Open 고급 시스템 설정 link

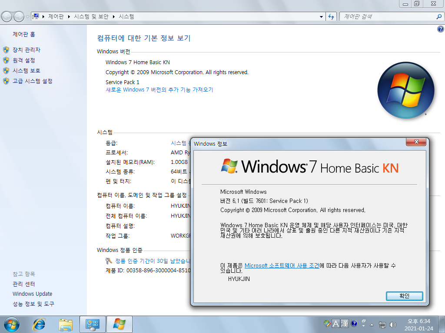pos(32,81)
